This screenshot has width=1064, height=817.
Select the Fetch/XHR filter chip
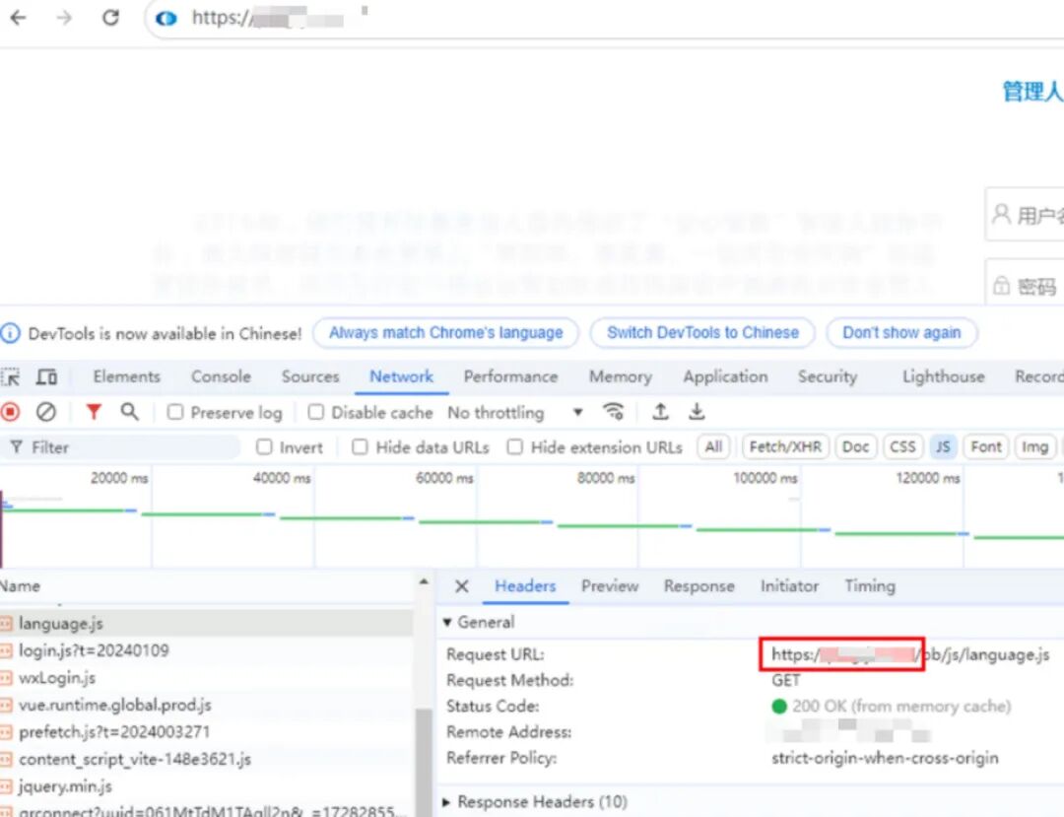tap(786, 447)
